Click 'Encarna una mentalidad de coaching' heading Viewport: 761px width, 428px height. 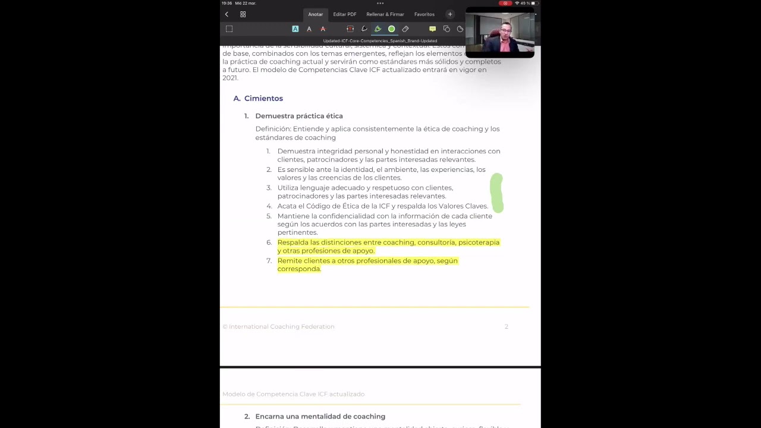(320, 416)
